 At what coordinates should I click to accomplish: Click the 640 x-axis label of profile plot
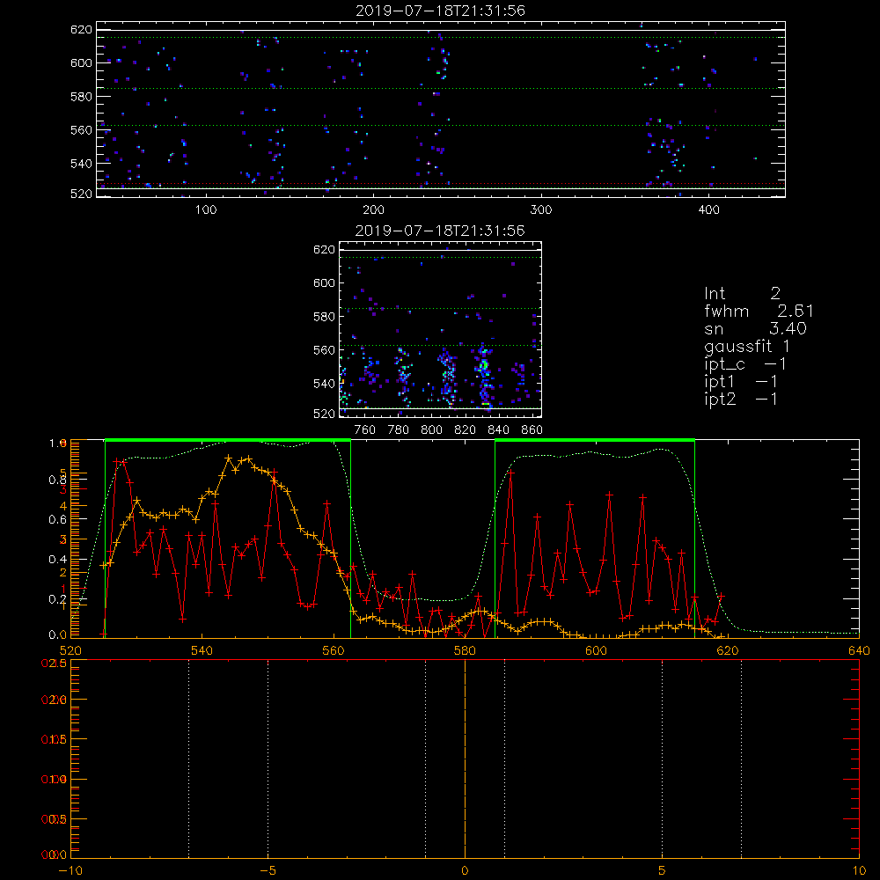[859, 651]
